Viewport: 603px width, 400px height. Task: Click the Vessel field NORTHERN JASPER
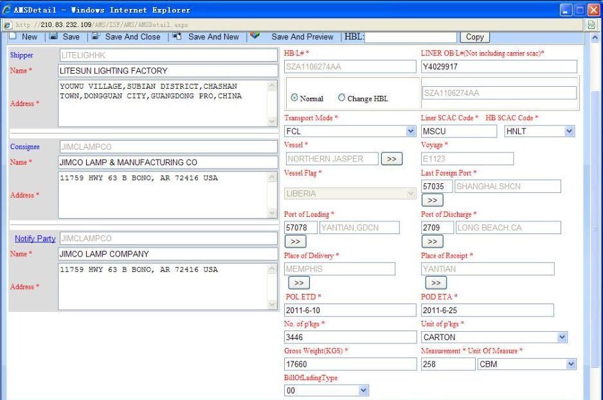(332, 159)
